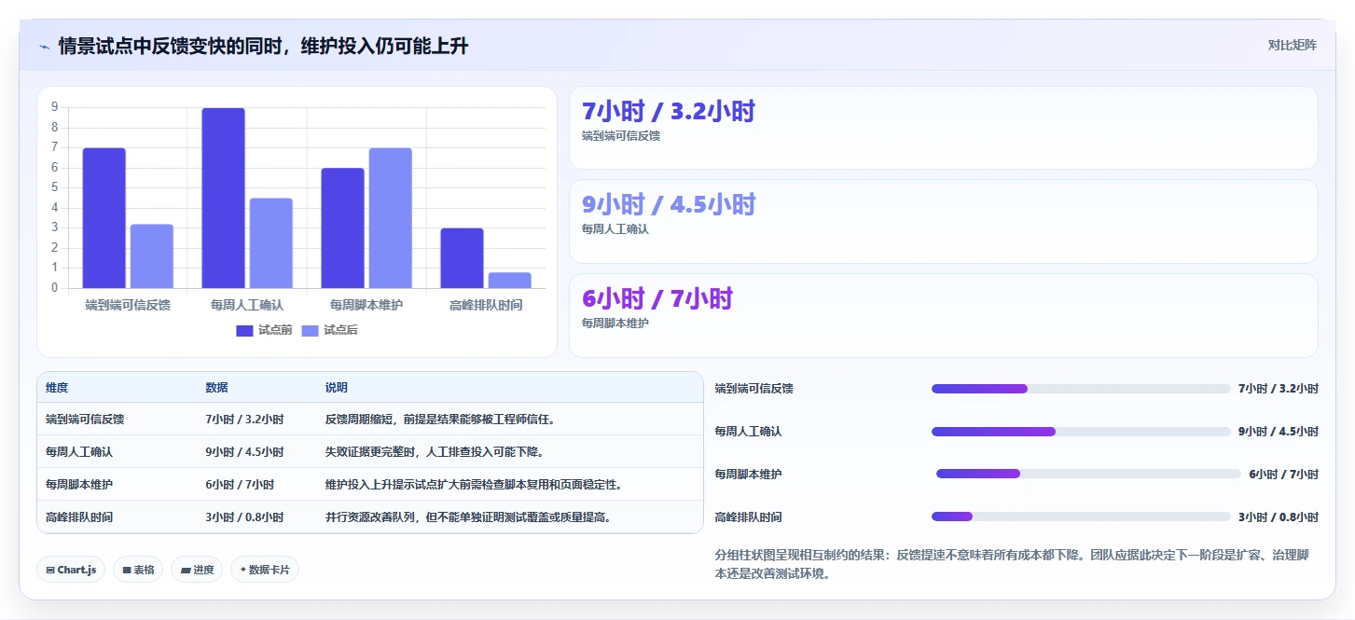Click the 数据 table column header
Image resolution: width=1355 pixels, height=620 pixels.
click(x=217, y=388)
